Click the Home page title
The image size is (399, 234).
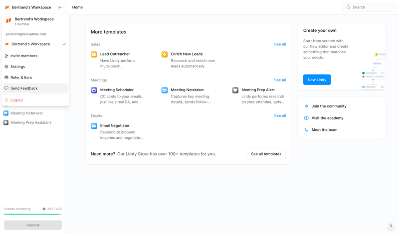(x=77, y=7)
